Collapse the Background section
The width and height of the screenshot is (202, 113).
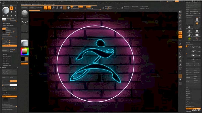tap(5, 27)
